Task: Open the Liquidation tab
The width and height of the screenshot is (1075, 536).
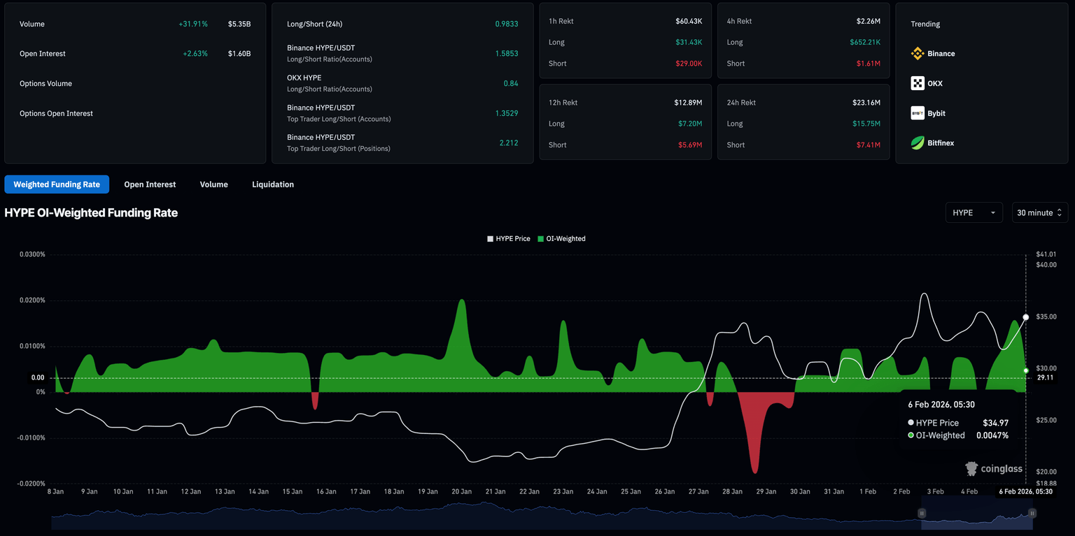Action: click(x=273, y=184)
